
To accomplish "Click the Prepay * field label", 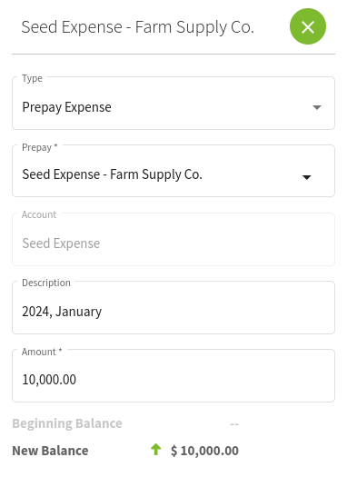I will (x=40, y=147).
